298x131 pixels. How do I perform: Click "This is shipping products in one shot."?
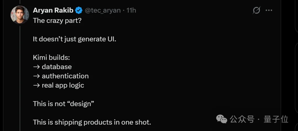point(92,122)
